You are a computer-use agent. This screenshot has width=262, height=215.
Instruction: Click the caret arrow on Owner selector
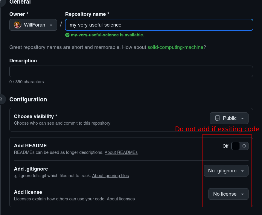pos(51,25)
